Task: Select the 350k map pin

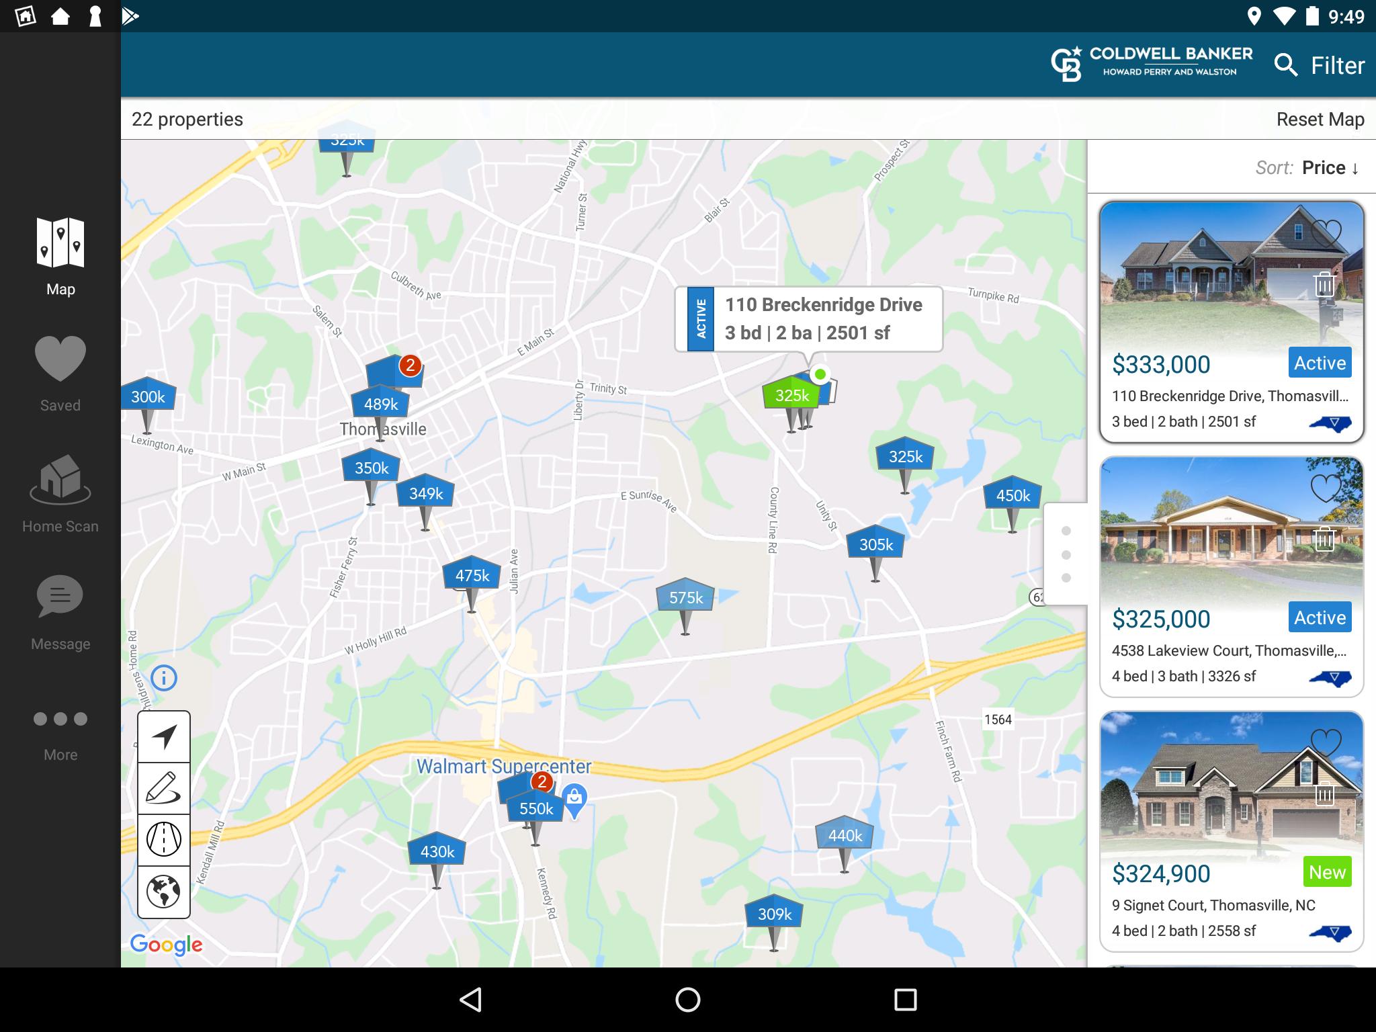Action: [372, 468]
